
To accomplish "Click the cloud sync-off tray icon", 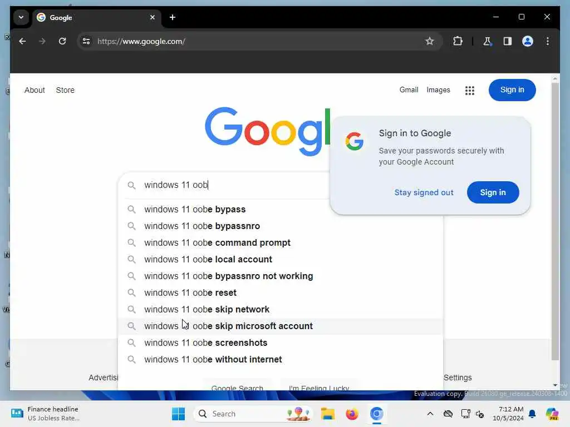I will click(x=448, y=414).
